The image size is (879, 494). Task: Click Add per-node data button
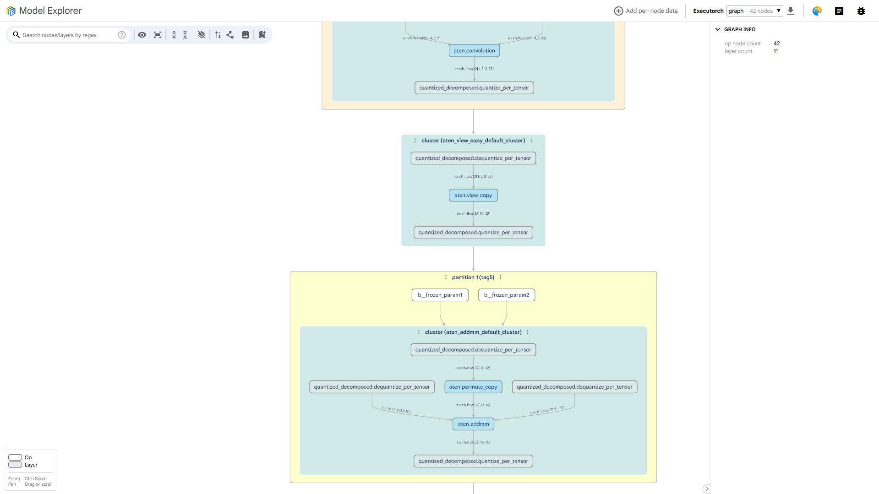(x=646, y=11)
